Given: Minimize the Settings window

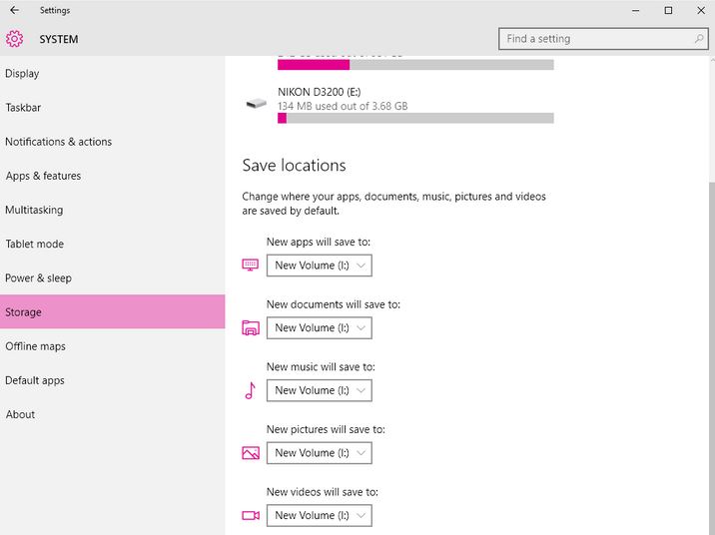Looking at the screenshot, I should click(636, 11).
